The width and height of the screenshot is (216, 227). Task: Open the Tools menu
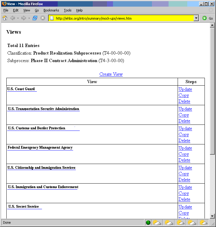[68, 10]
